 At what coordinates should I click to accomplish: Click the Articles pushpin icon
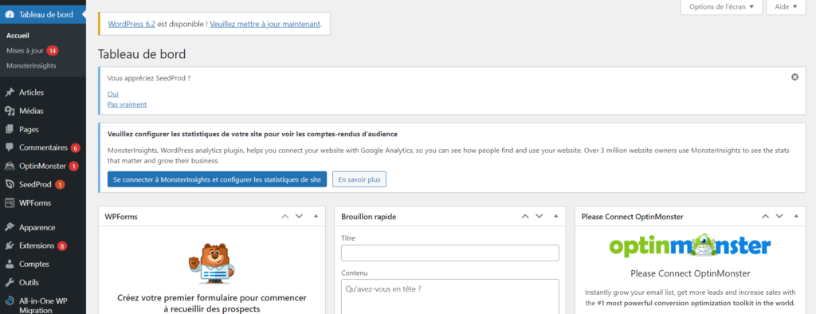(10, 92)
